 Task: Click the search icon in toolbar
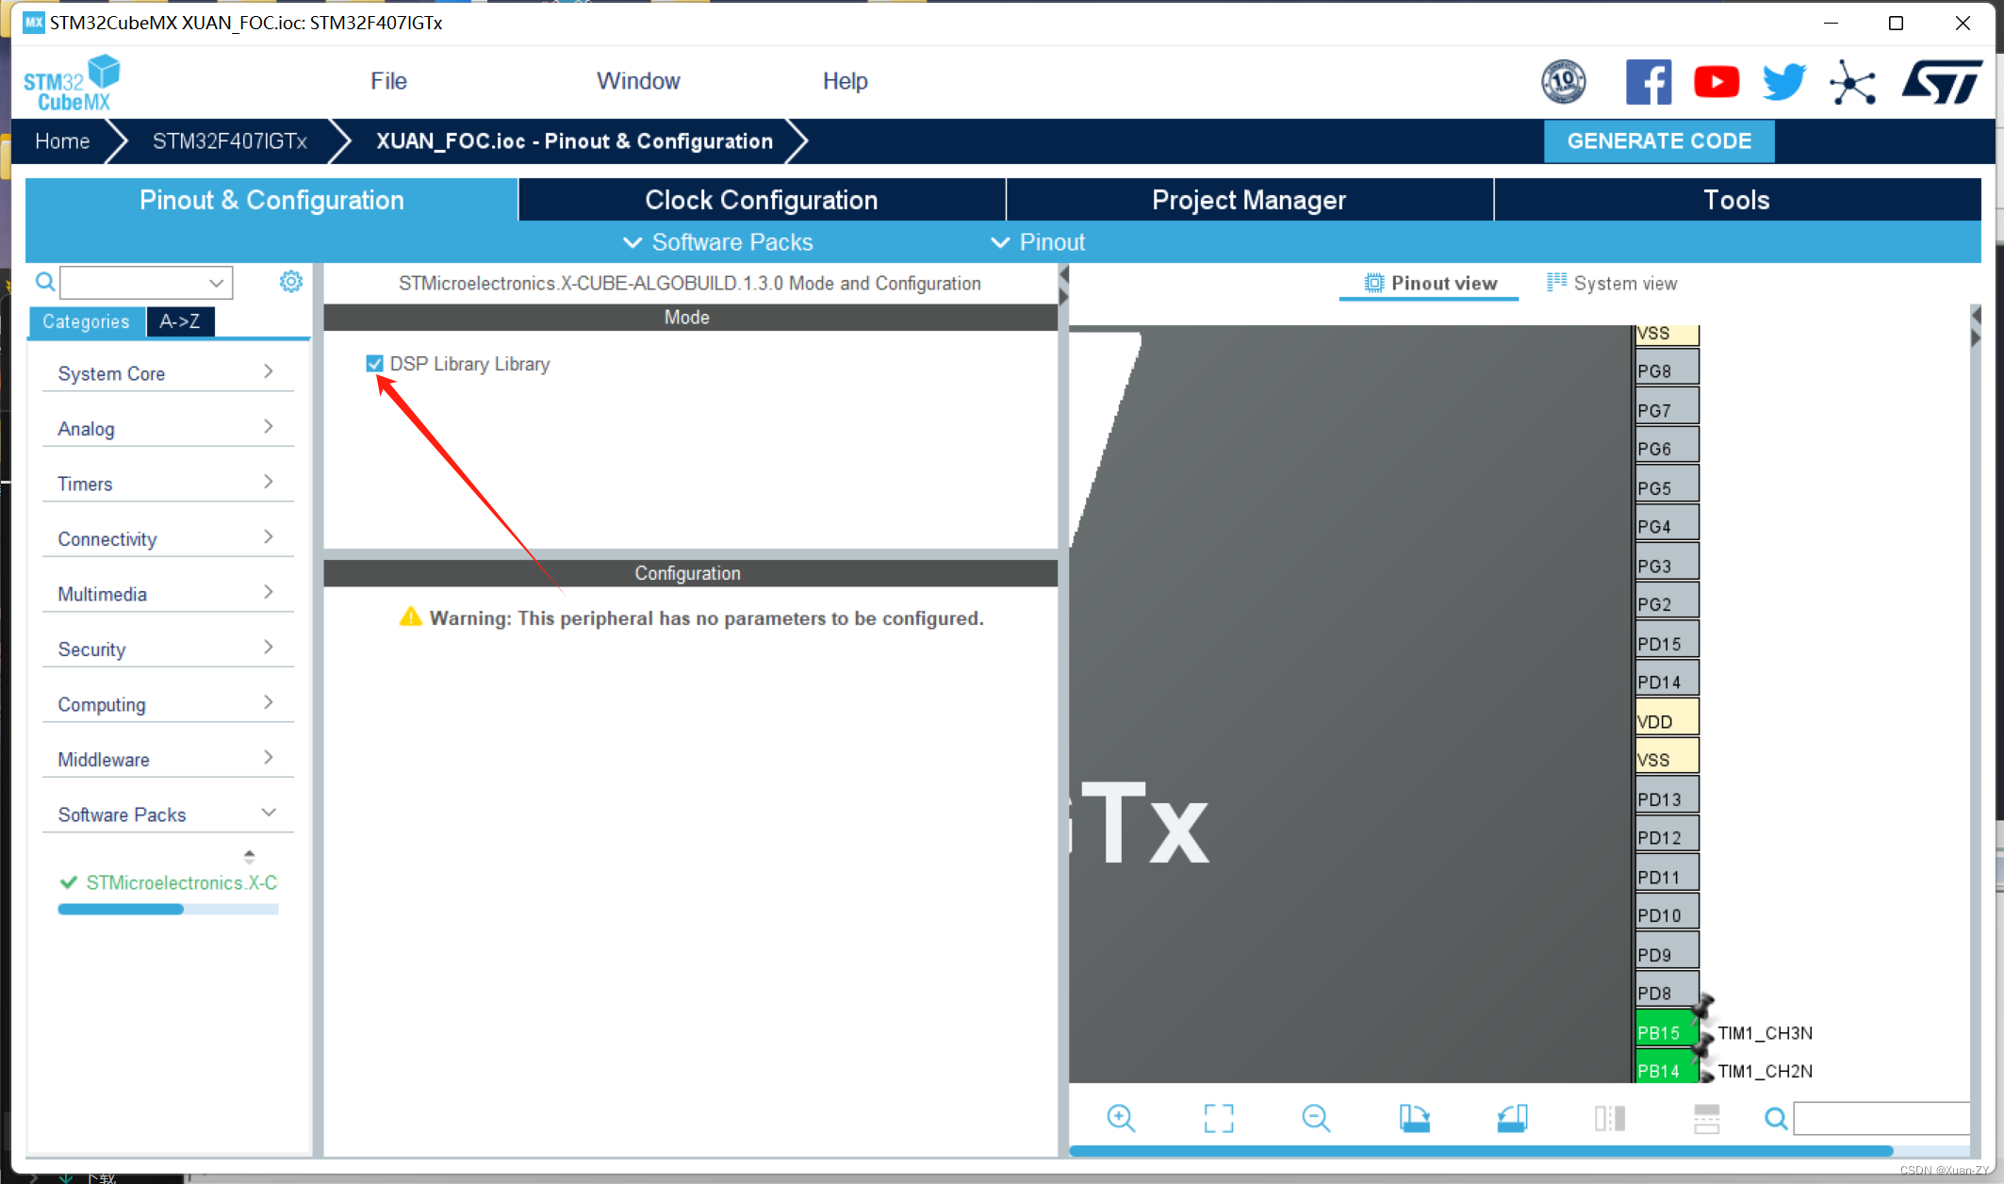(1777, 1118)
